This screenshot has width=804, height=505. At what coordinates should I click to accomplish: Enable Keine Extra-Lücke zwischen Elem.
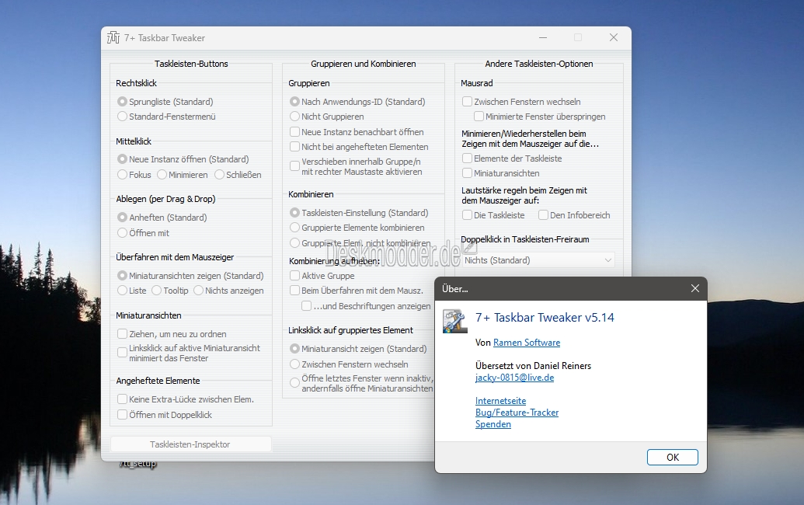coord(122,399)
